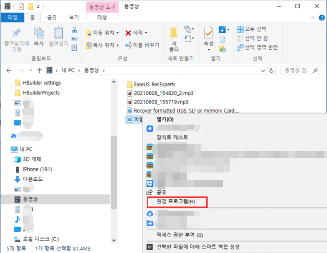Select 3D 개체 in navigation tree
The width and height of the screenshot is (327, 253).
pyautogui.click(x=27, y=159)
